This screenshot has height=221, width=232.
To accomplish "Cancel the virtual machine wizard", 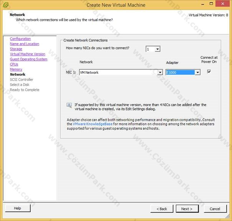I will [215, 209].
